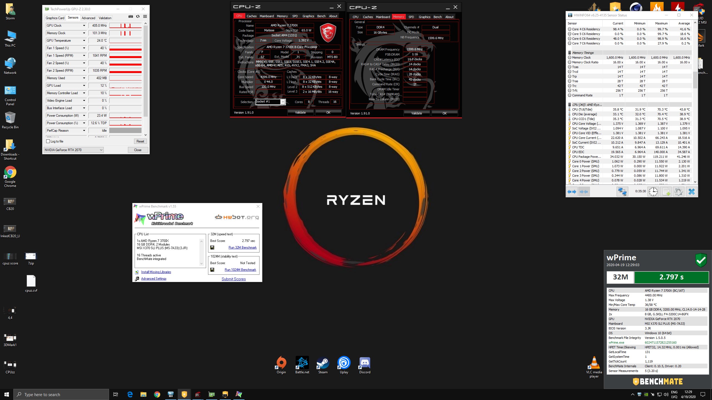Image resolution: width=712 pixels, height=400 pixels.
Task: Click HWiNFO network monitors icon
Action: click(622, 192)
